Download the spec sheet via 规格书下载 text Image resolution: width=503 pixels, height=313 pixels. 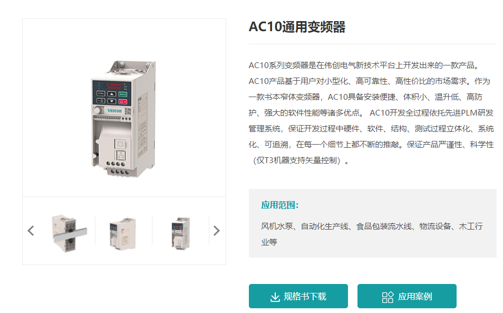click(305, 296)
